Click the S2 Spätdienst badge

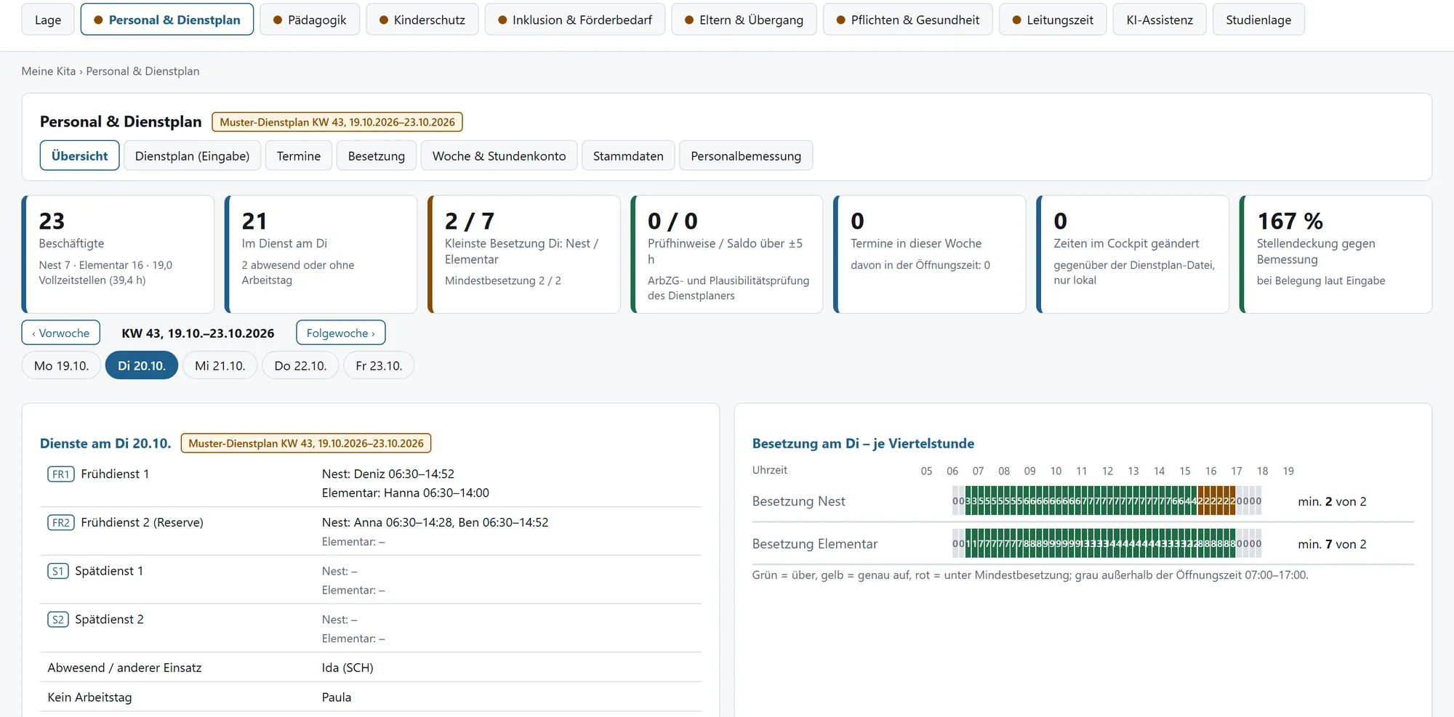pyautogui.click(x=58, y=620)
